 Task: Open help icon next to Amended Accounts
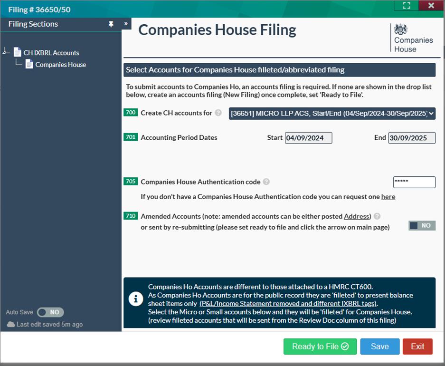coord(378,216)
